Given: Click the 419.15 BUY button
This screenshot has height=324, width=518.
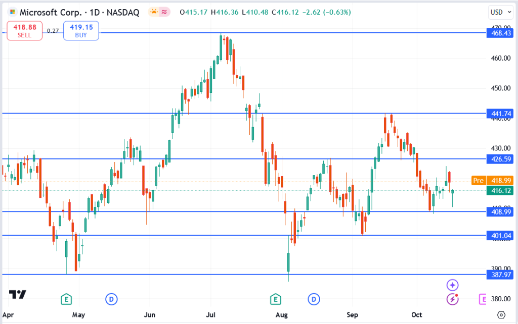Looking at the screenshot, I should click(81, 31).
